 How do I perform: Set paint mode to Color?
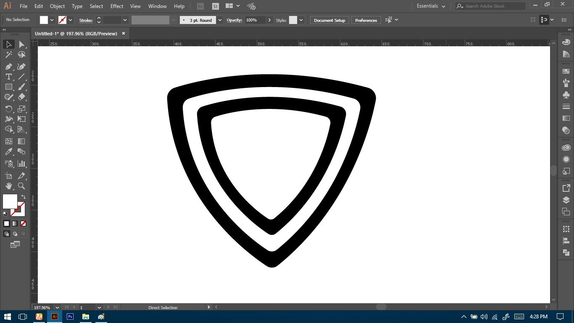7,224
